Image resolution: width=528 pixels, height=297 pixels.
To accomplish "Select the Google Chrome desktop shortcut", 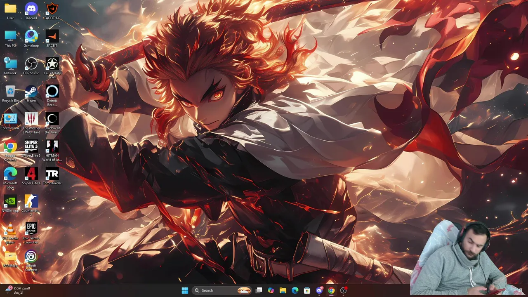I will point(10,151).
